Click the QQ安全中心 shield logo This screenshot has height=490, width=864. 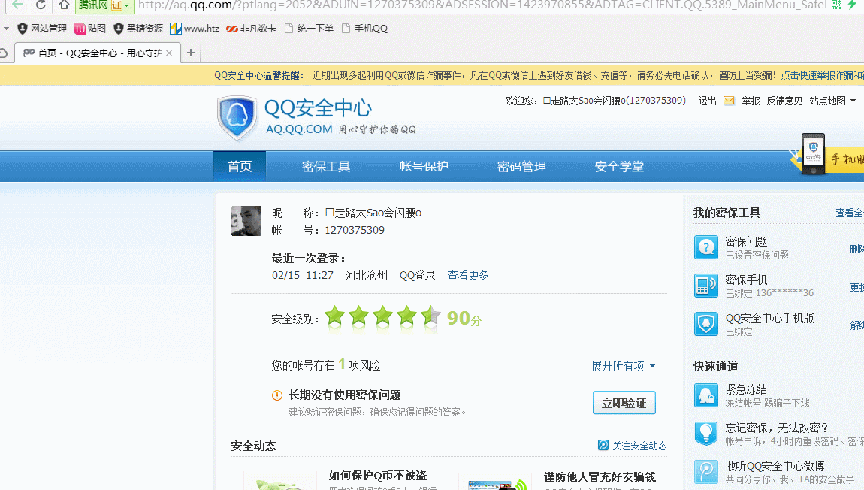(237, 117)
